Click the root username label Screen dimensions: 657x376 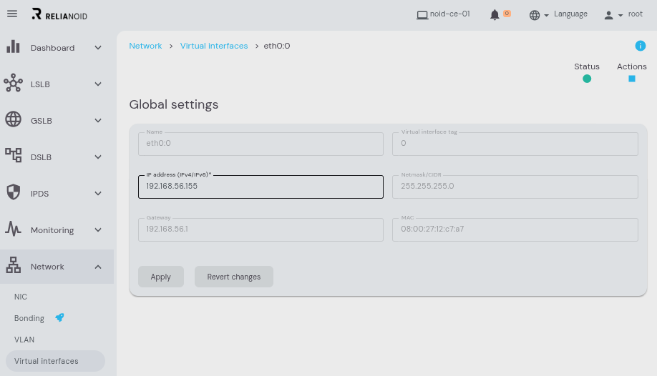pos(636,14)
